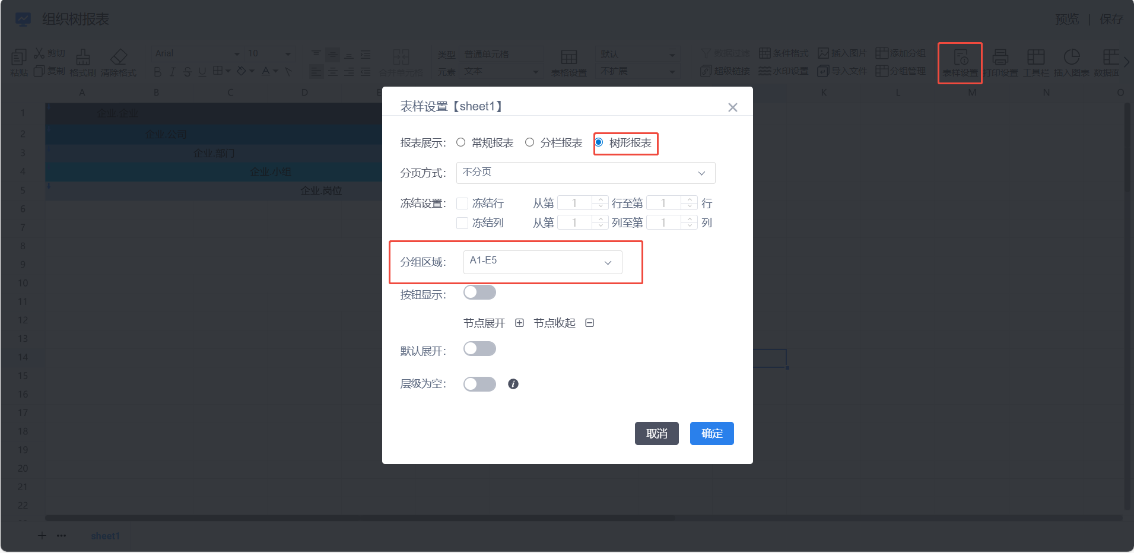Click the 预览 link at the top right
The height and width of the screenshot is (553, 1134).
1067,19
